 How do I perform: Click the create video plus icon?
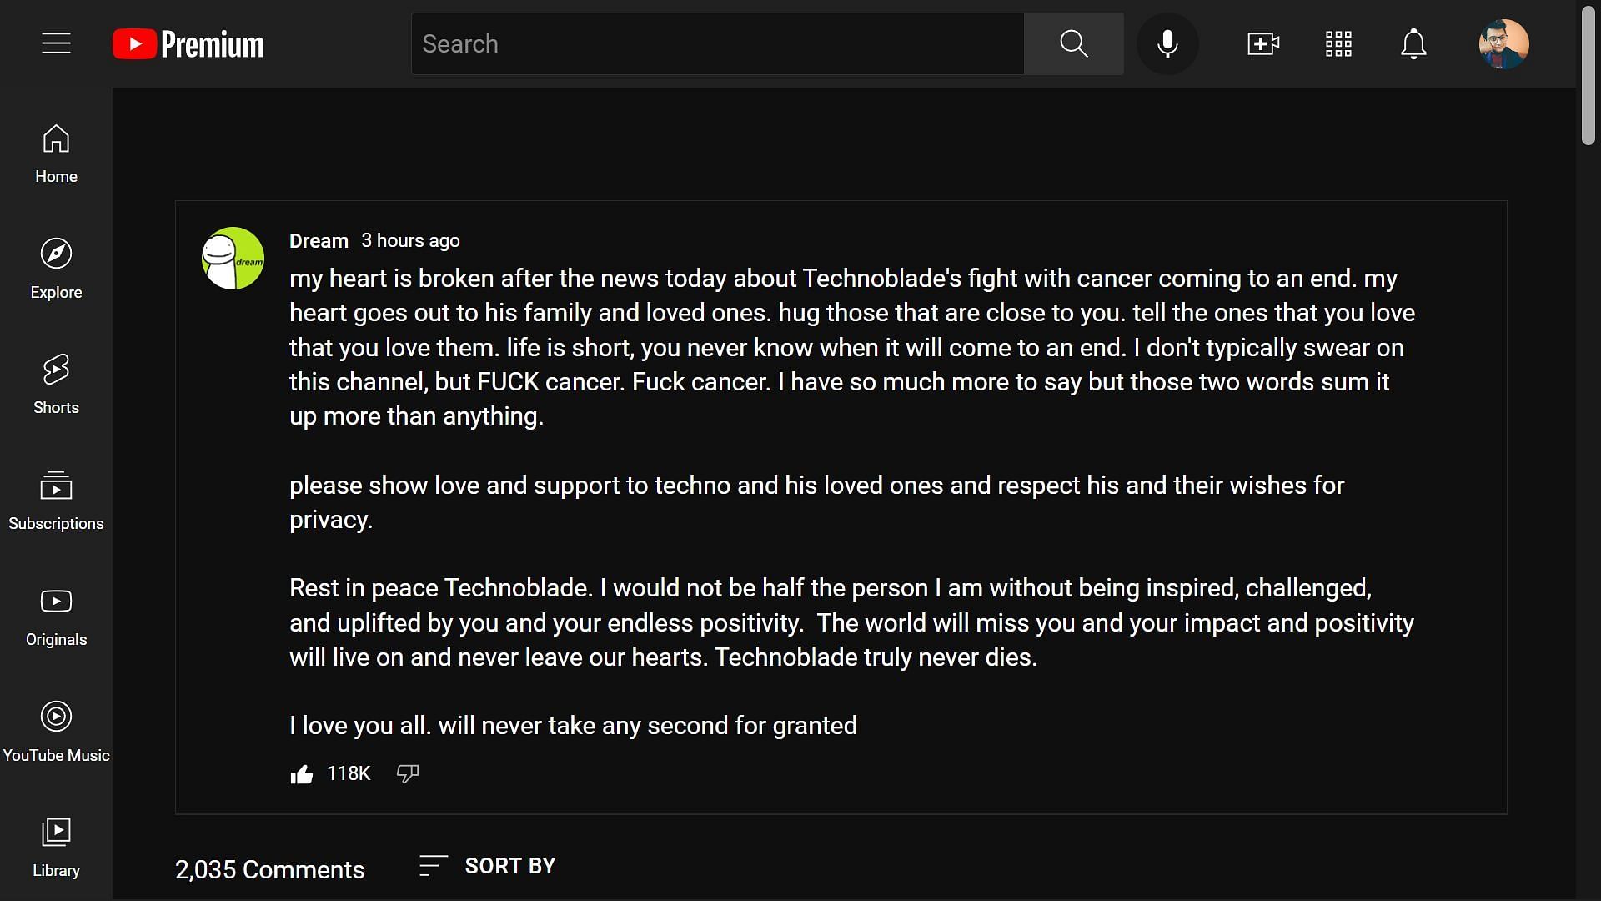1263,44
